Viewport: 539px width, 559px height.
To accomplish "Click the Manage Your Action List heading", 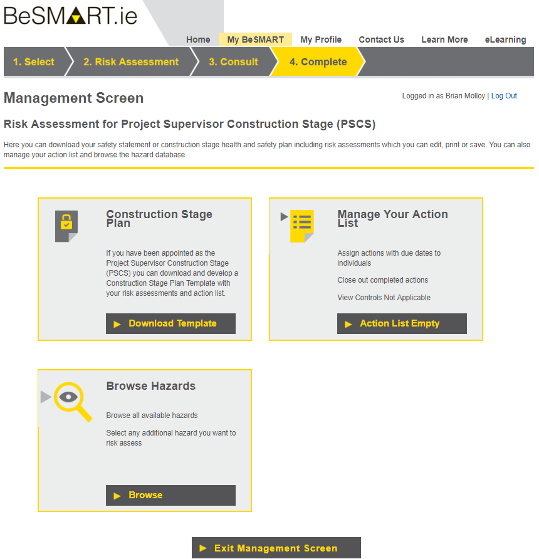I will 392,219.
